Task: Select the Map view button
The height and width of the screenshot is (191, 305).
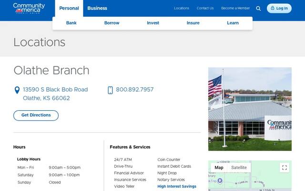Action: coord(219,168)
